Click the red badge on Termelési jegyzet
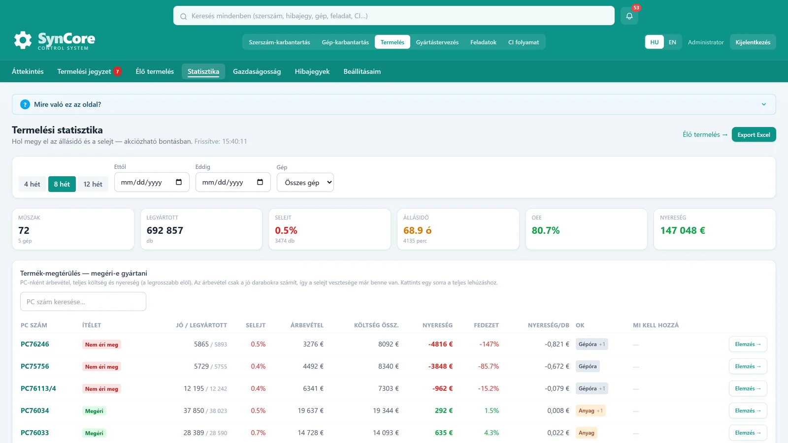This screenshot has width=788, height=443. pos(117,71)
